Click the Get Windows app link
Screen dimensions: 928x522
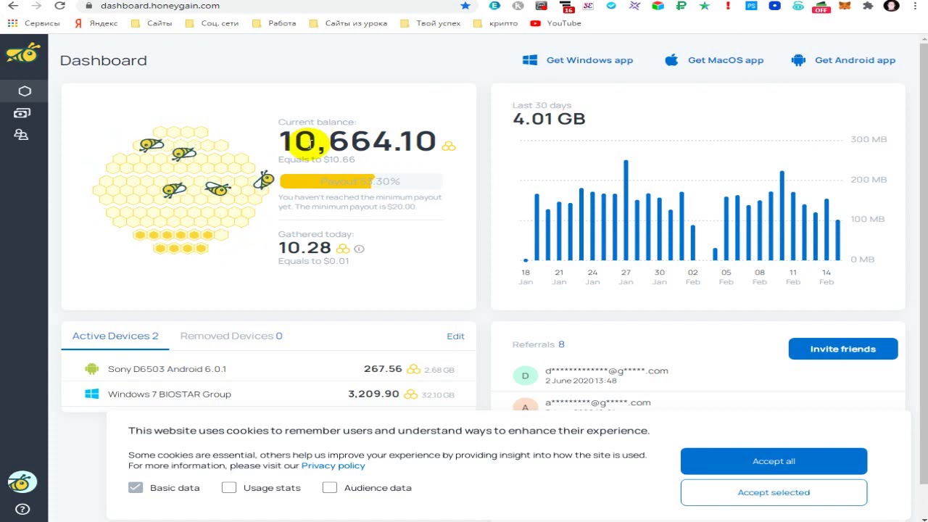(x=578, y=60)
